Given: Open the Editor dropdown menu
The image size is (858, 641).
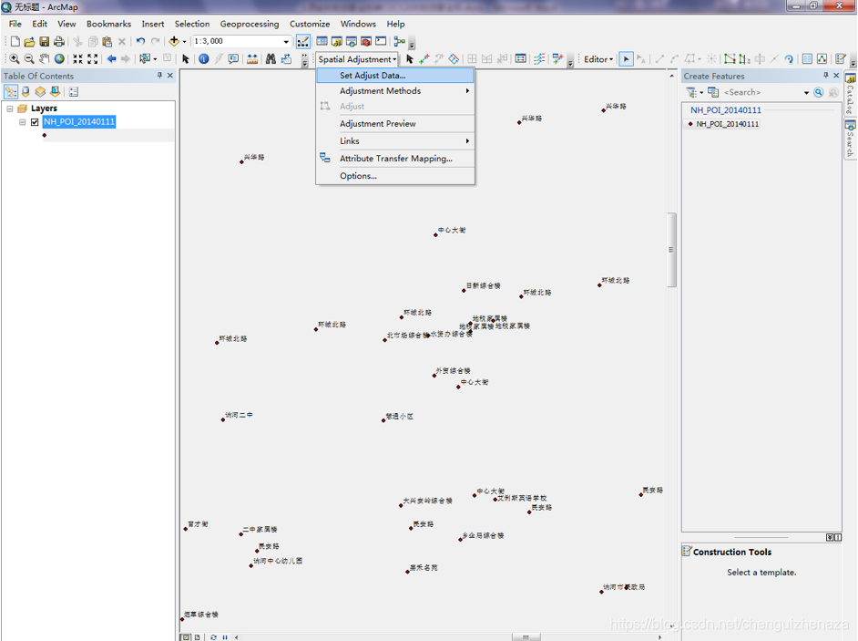Looking at the screenshot, I should [x=598, y=59].
